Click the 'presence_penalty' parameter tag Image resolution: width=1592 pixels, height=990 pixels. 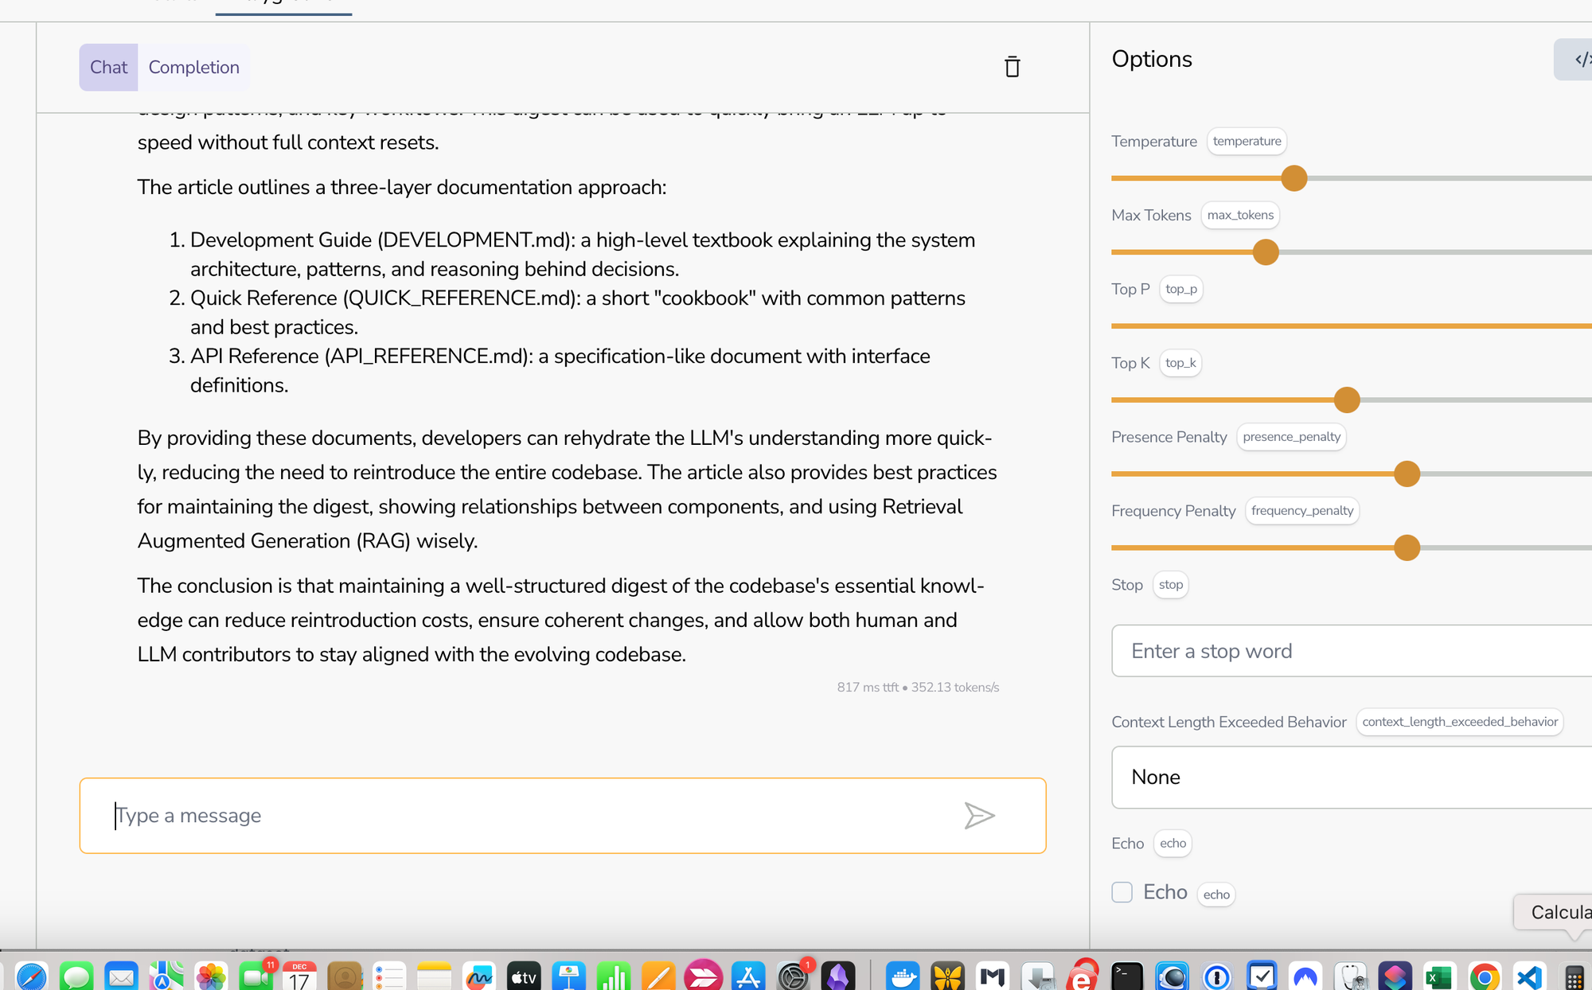1292,437
